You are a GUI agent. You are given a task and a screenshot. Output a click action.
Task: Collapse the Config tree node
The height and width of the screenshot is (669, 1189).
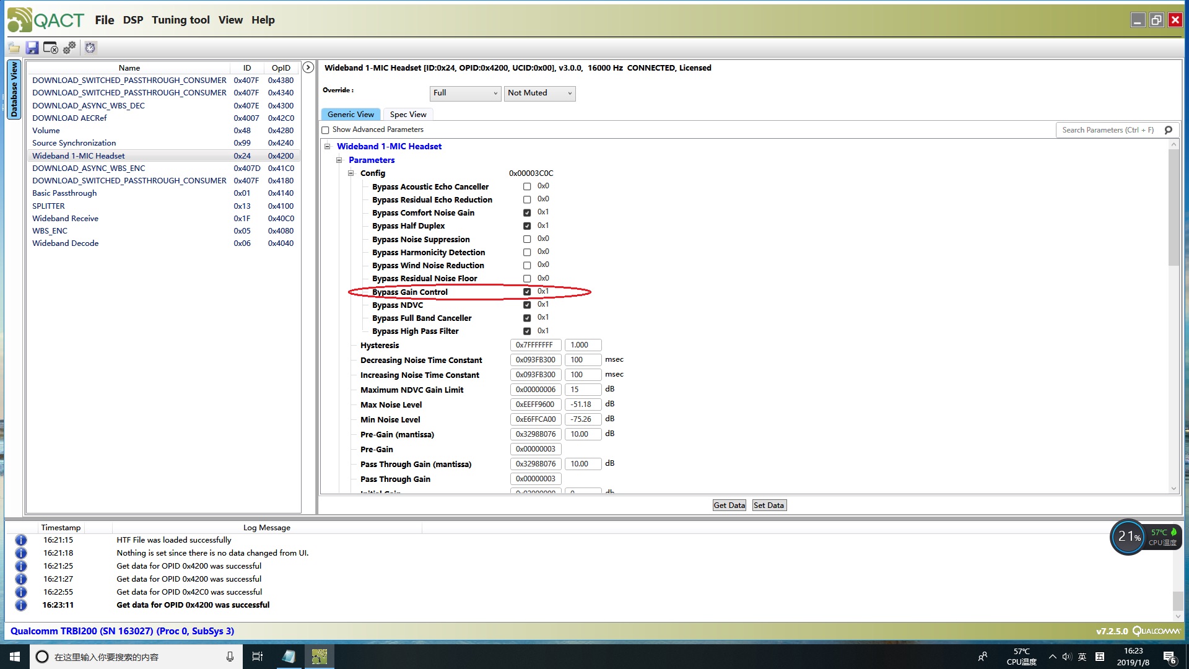[x=351, y=173]
